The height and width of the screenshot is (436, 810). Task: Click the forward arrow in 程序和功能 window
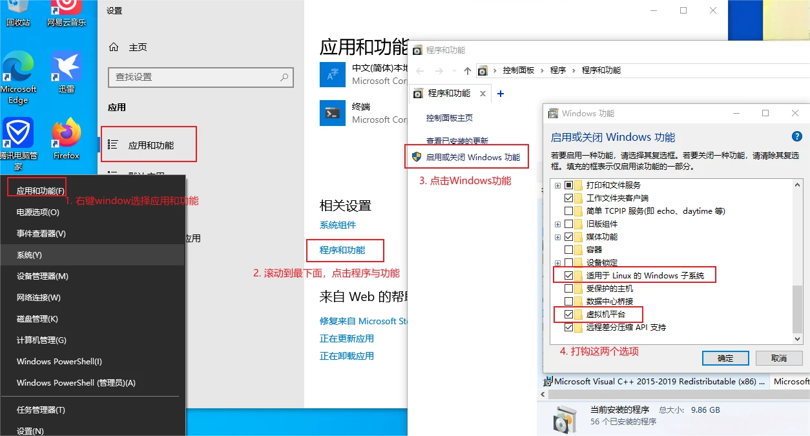439,70
